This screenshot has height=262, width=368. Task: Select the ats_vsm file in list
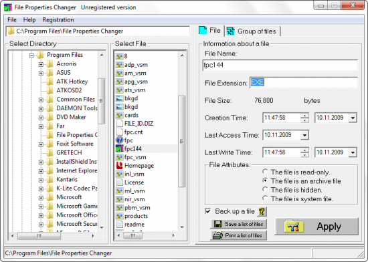tap(134, 90)
